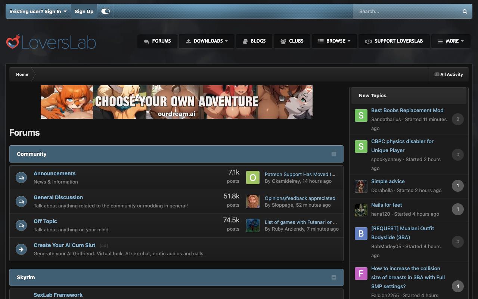The width and height of the screenshot is (478, 299).
Task: Click the reply count badge on Nails for feet
Action: [x=458, y=209]
